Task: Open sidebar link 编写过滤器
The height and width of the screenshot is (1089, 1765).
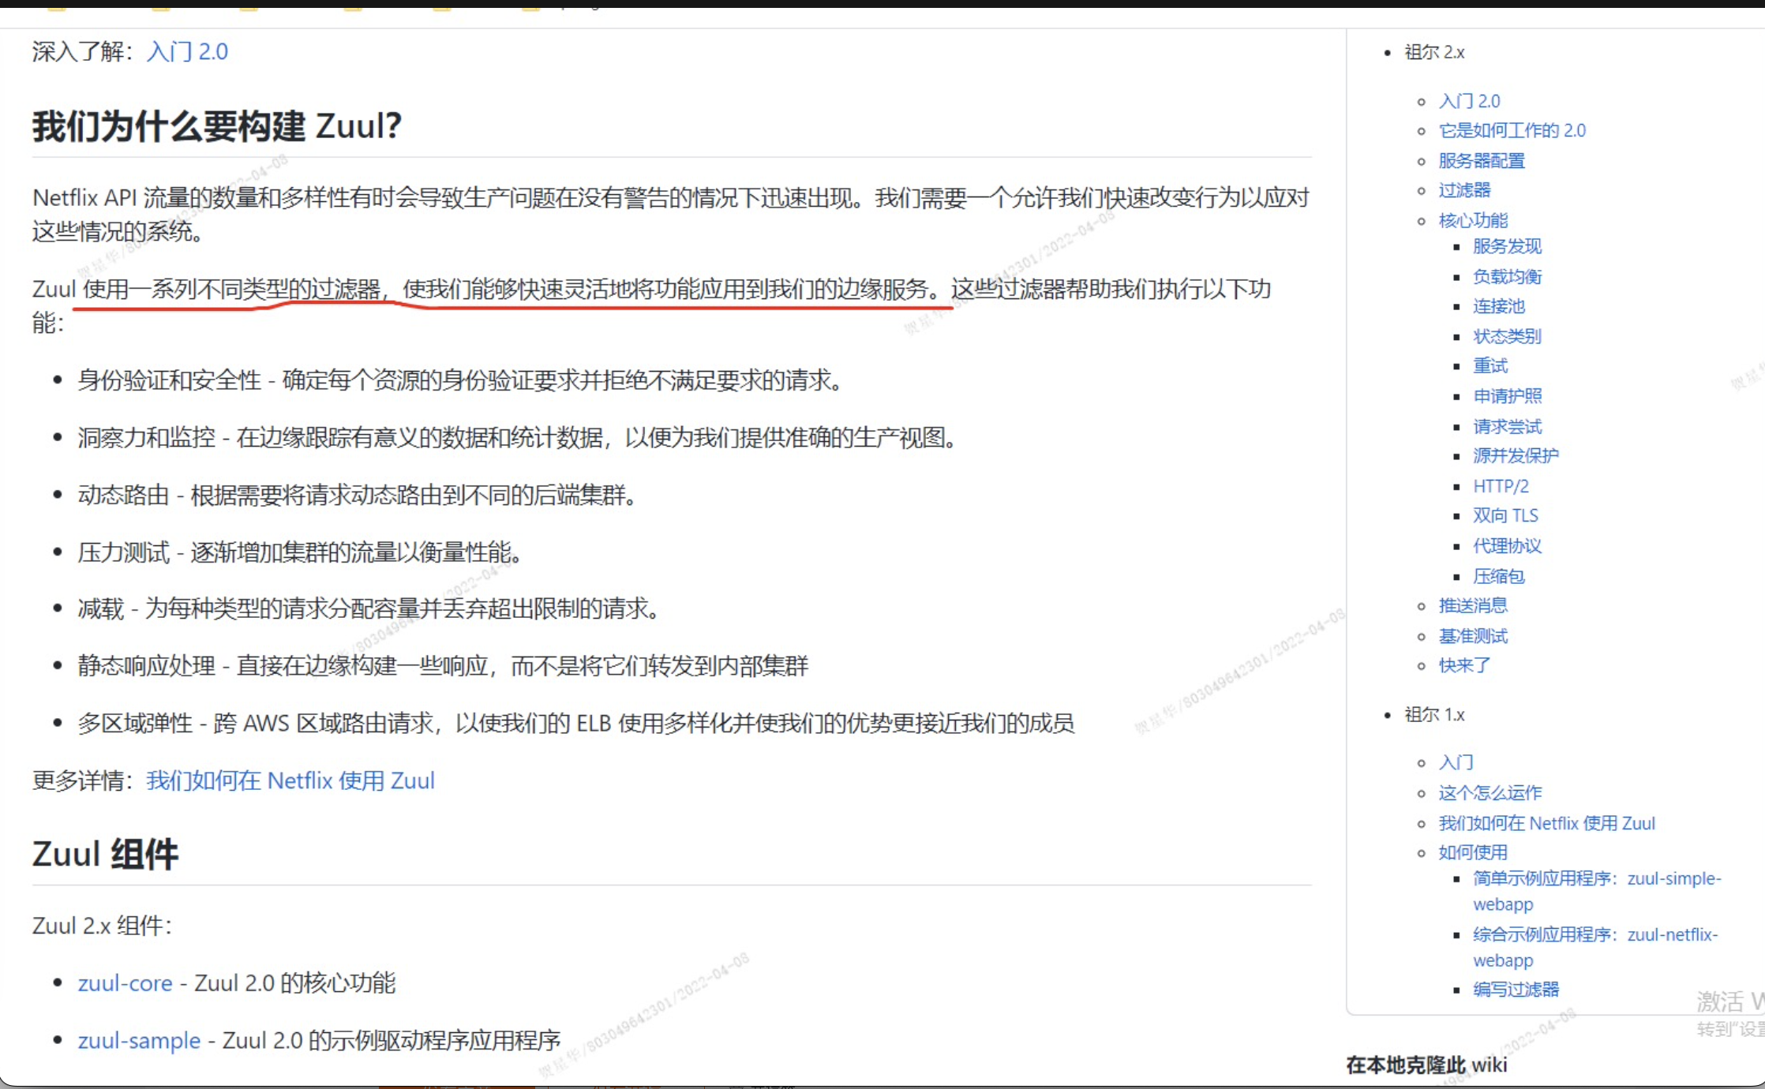Action: 1516,989
